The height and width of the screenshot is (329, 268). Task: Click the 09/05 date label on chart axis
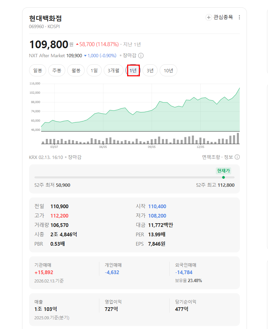tap(152, 147)
